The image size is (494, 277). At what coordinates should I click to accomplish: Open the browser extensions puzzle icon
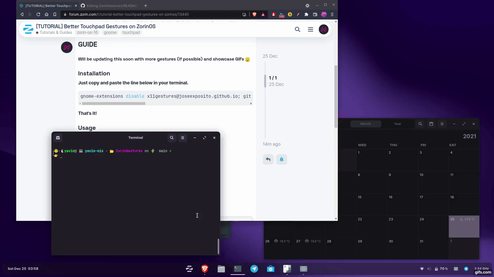(x=306, y=14)
